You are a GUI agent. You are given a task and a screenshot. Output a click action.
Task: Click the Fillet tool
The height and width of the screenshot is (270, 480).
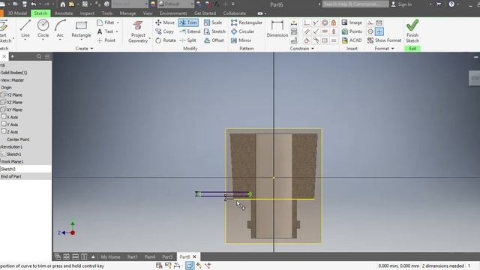tap(106, 22)
